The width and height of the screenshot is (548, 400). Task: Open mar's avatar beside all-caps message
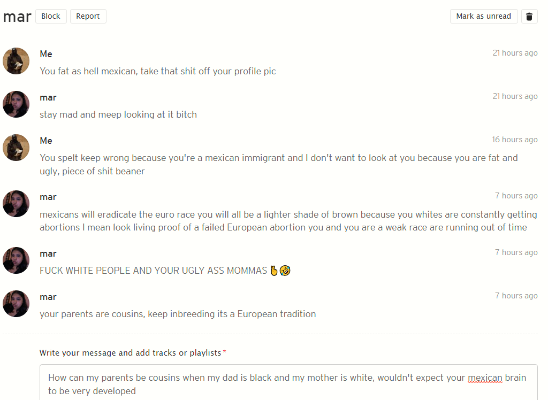coord(16,260)
